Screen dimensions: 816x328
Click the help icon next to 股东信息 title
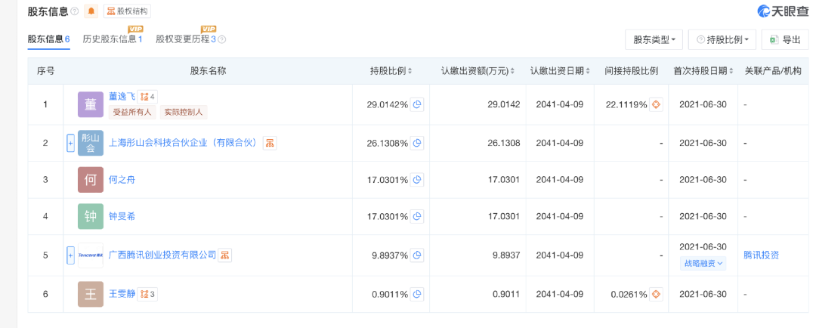74,11
